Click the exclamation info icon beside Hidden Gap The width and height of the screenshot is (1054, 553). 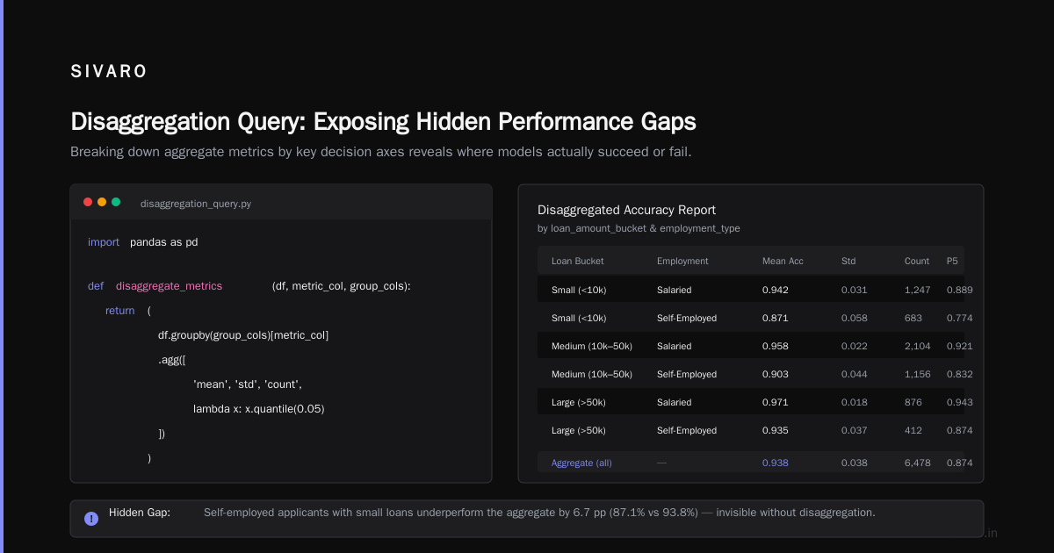coord(91,519)
